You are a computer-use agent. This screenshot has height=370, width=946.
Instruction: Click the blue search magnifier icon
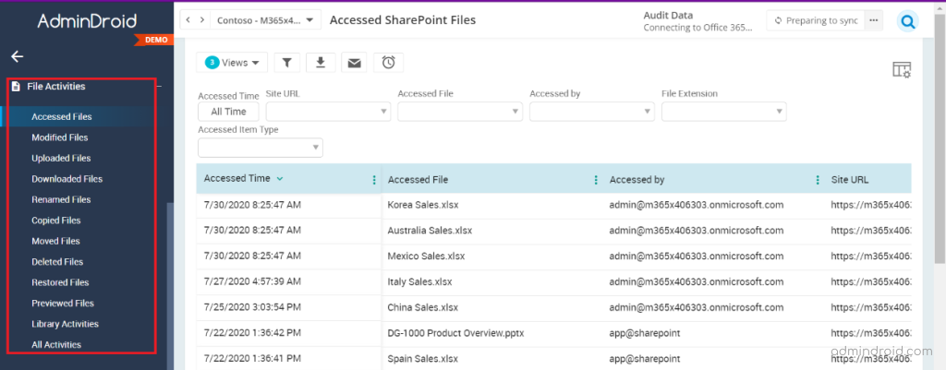pos(907,22)
